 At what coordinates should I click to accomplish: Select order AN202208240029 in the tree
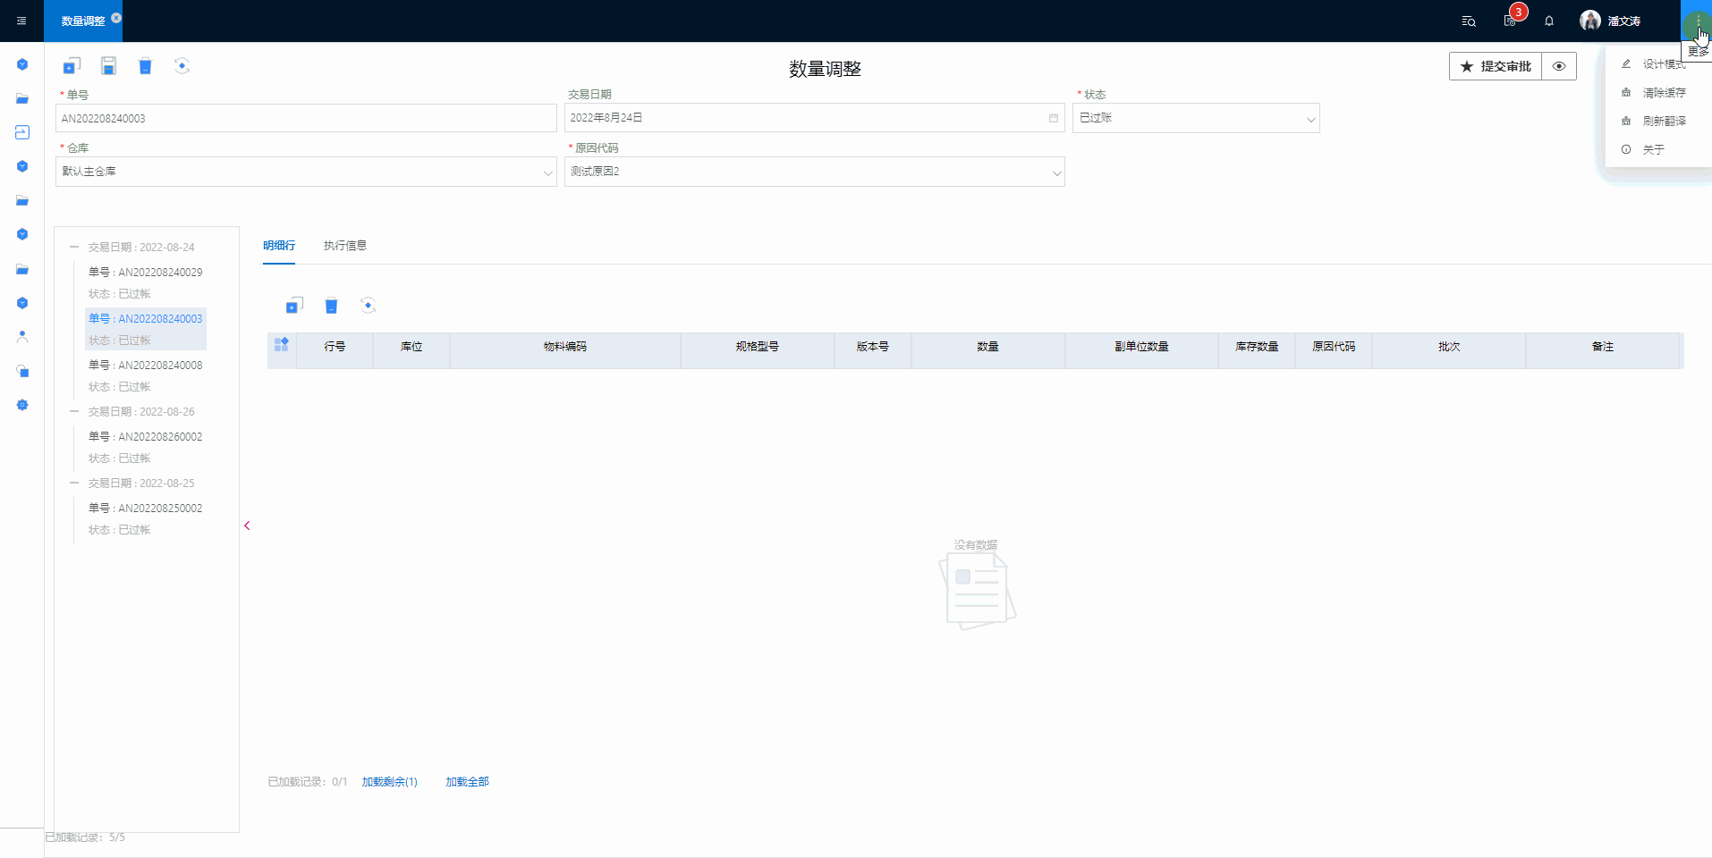145,273
